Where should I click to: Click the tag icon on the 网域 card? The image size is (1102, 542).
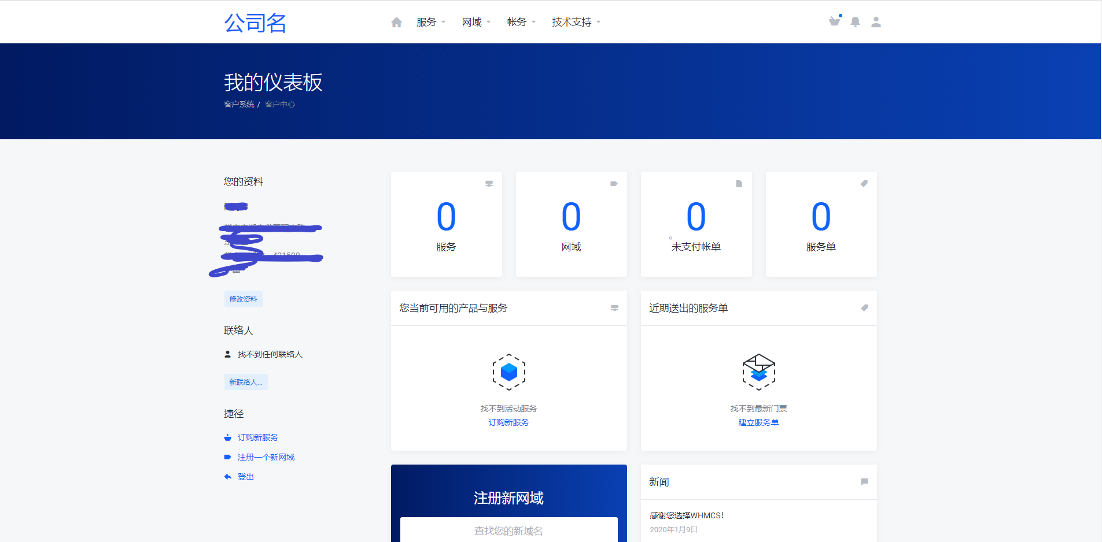coord(614,183)
